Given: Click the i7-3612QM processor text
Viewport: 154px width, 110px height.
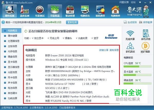Looking at the screenshot, I should (78, 67).
